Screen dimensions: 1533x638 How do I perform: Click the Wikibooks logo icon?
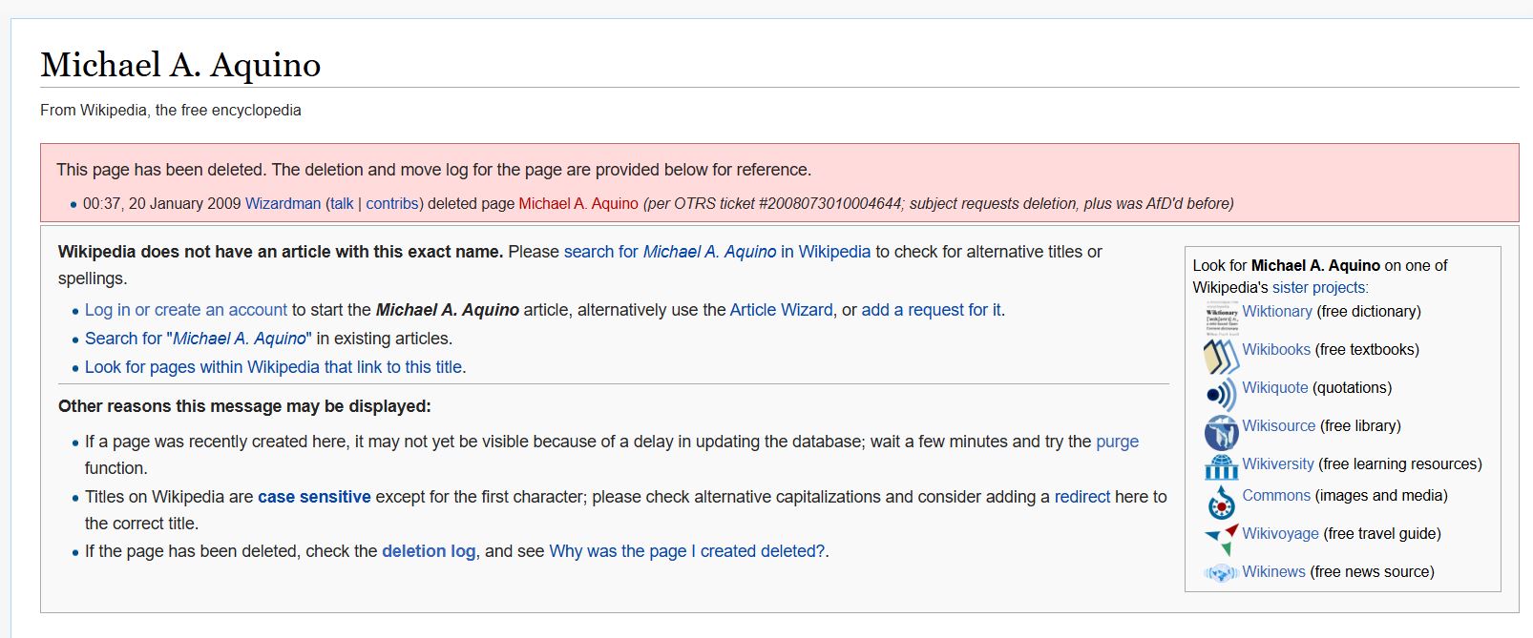[x=1221, y=357]
